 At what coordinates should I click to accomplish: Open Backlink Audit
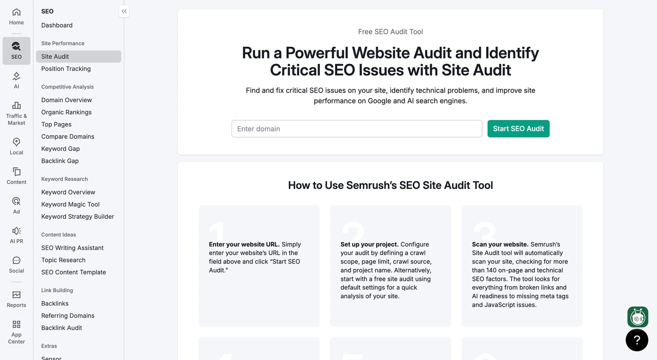tap(62, 328)
